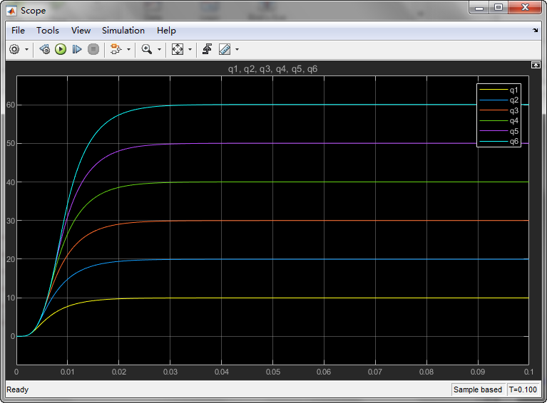Image resolution: width=547 pixels, height=403 pixels.
Task: Open the Cursor Measurements ruler icon
Action: 225,49
